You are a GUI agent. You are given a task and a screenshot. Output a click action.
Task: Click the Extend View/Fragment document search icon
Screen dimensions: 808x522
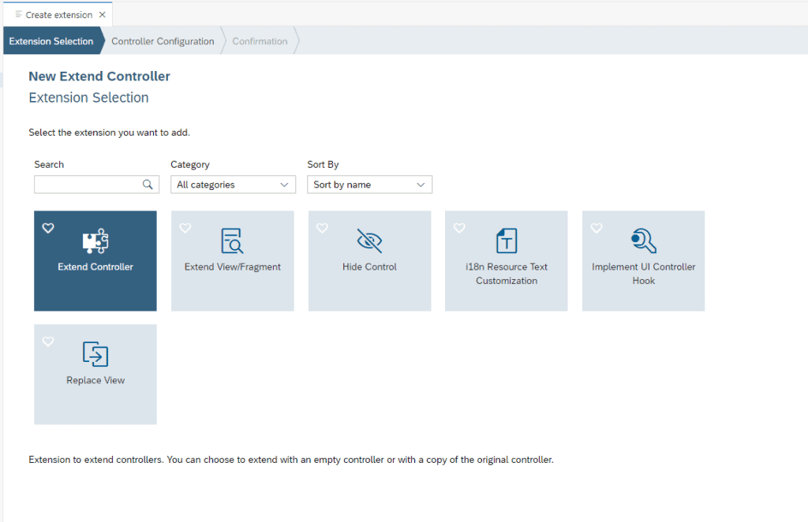(x=233, y=241)
